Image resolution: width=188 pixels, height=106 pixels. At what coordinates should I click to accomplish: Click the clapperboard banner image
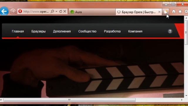pyautogui.click(x=92, y=69)
